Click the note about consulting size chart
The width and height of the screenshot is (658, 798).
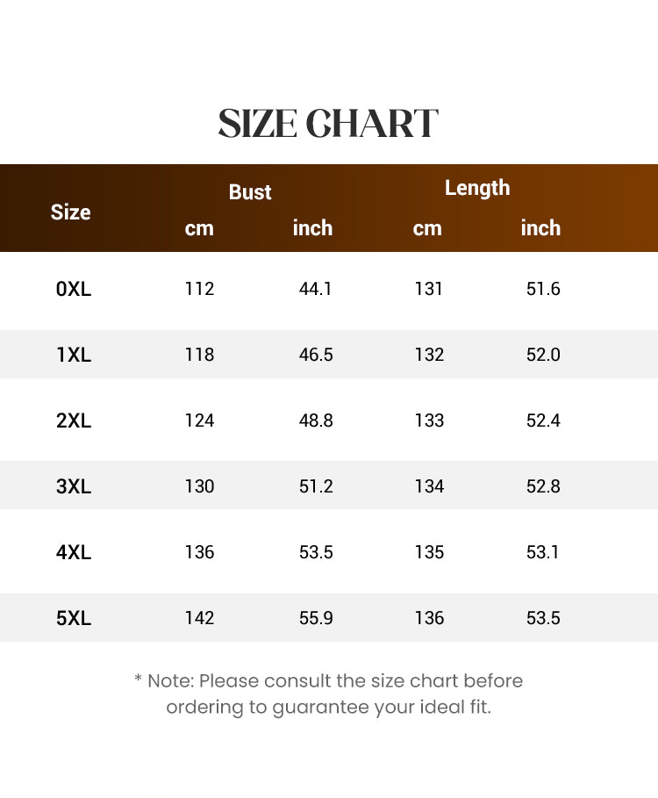pos(328,694)
